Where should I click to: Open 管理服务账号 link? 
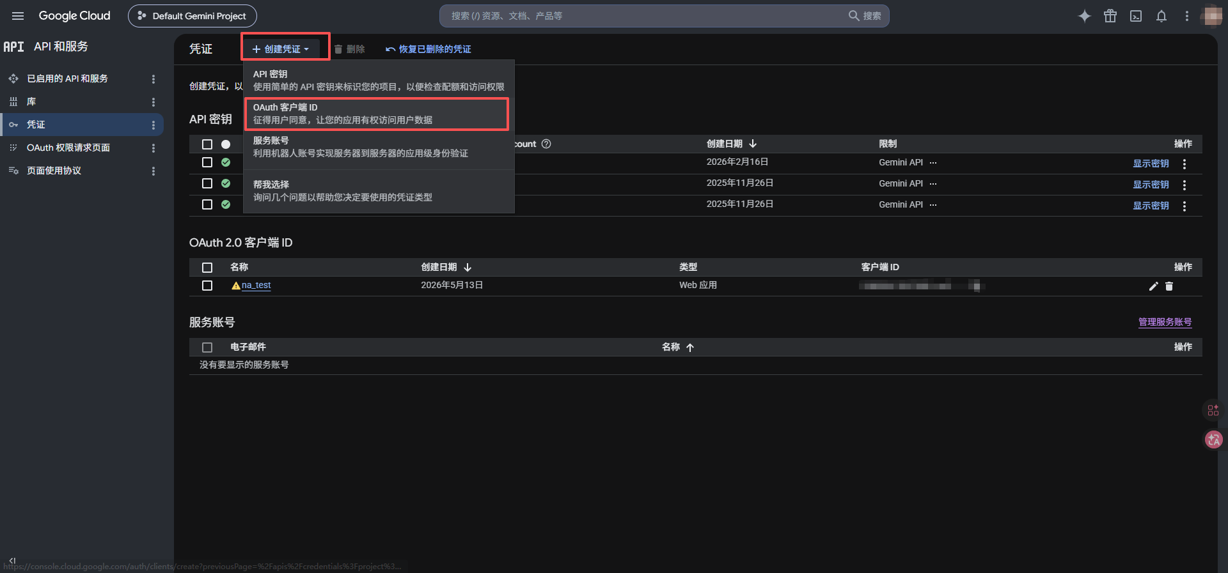[1165, 322]
